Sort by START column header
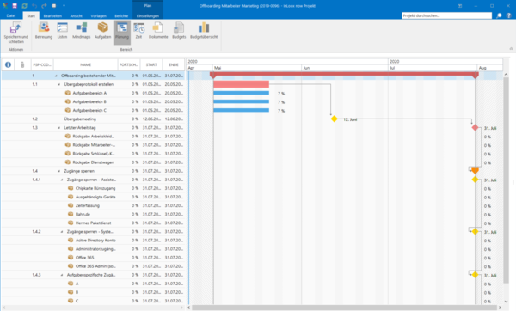The height and width of the screenshot is (311, 516). click(x=151, y=64)
